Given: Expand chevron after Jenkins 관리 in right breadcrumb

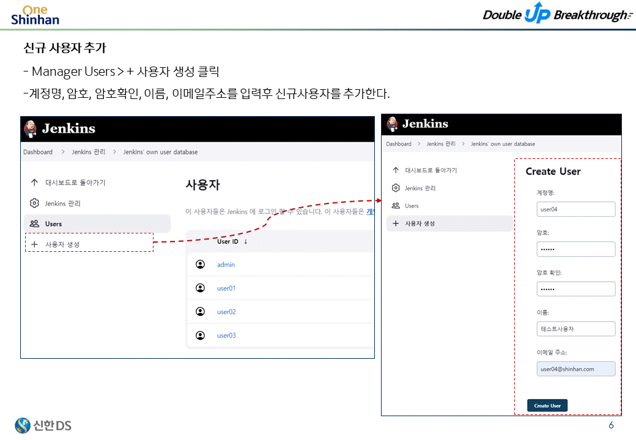Looking at the screenshot, I should (x=463, y=144).
